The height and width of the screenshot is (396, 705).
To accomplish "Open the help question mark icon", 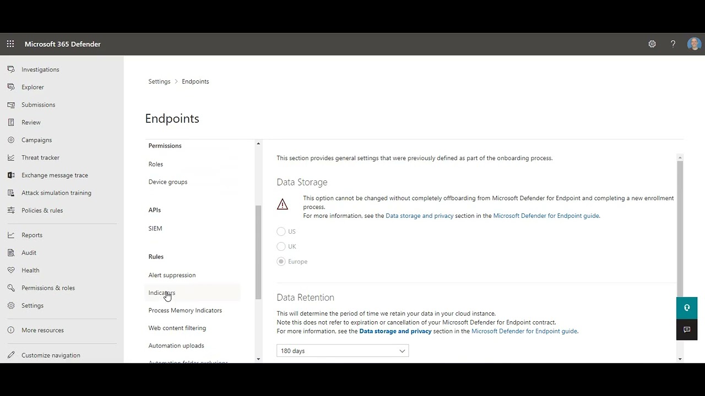I will [673, 44].
